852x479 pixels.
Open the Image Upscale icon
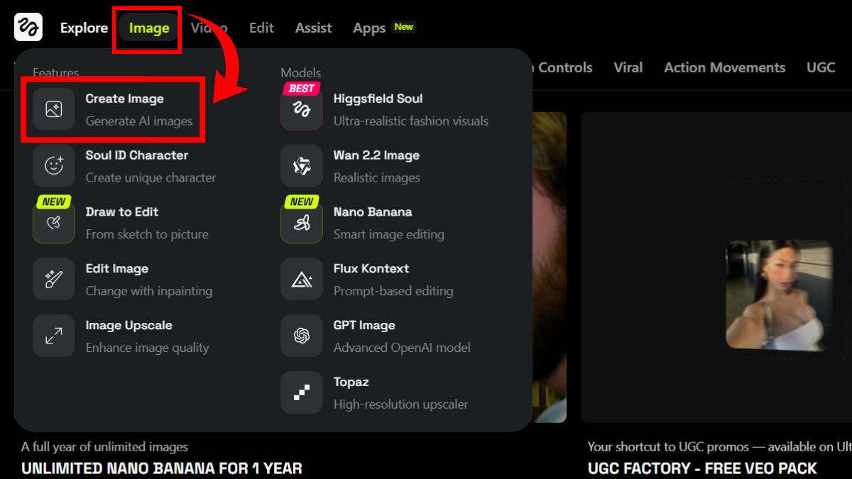(54, 336)
